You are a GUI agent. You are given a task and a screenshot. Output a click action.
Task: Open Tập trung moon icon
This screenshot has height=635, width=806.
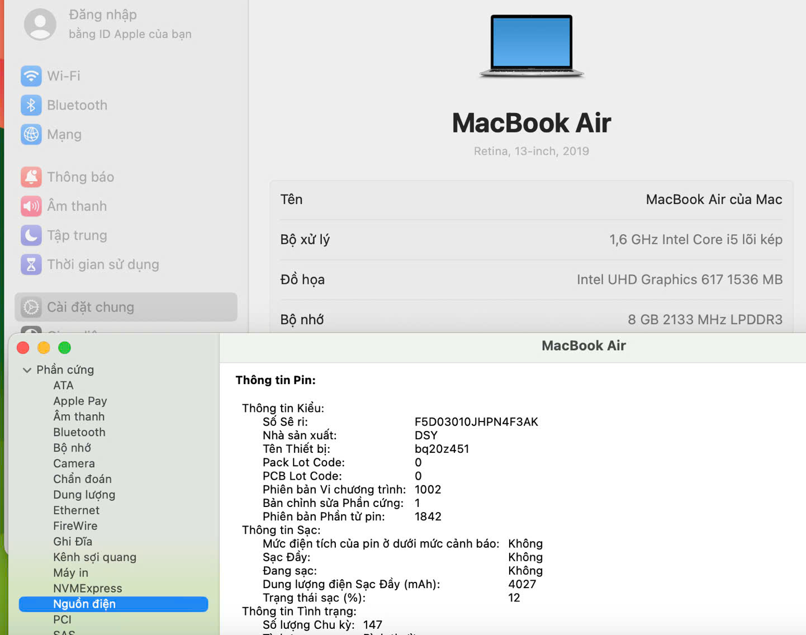point(31,235)
